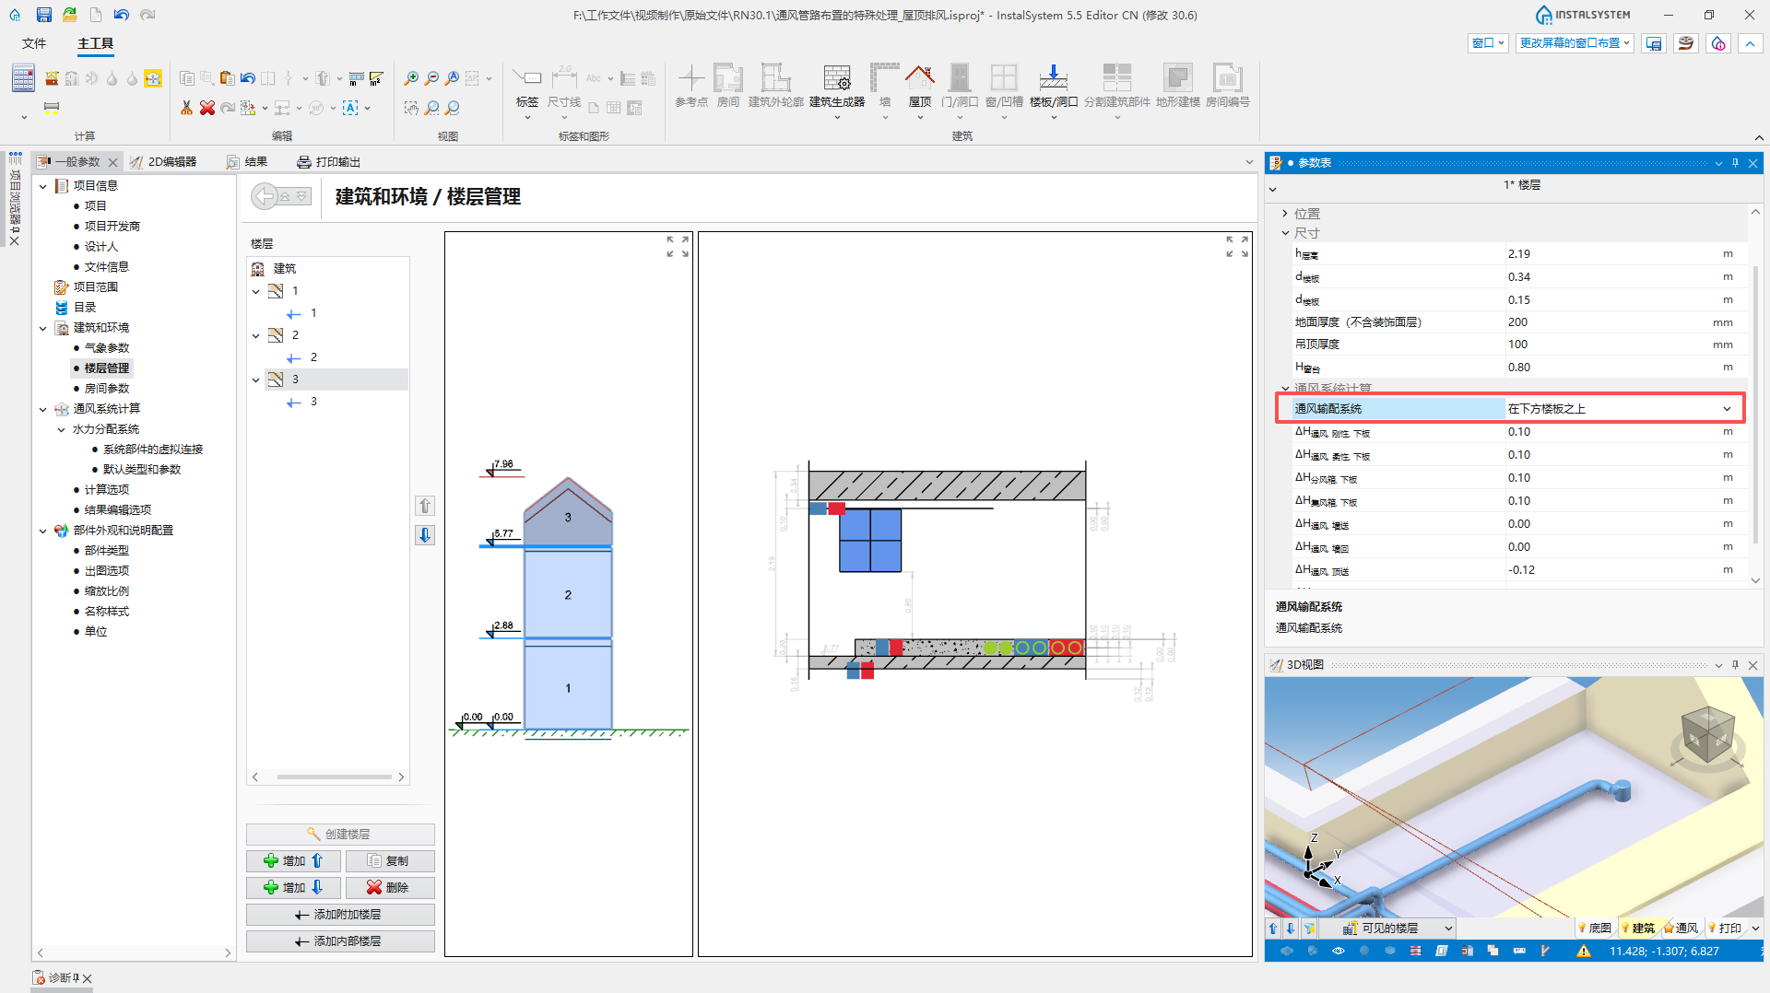
Task: Open the 文件 menu
Action: coord(34,43)
